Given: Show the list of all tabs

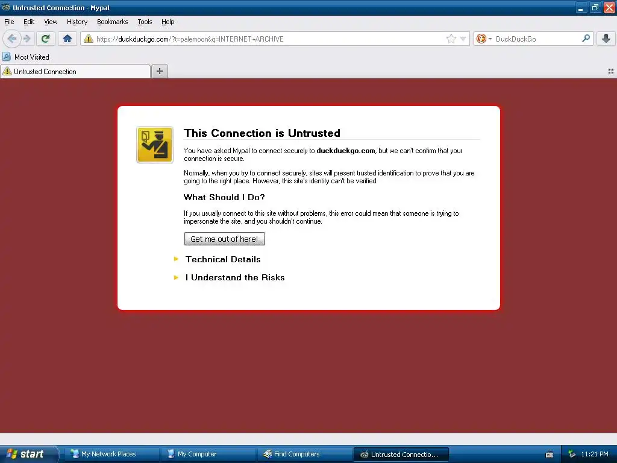Looking at the screenshot, I should point(611,71).
